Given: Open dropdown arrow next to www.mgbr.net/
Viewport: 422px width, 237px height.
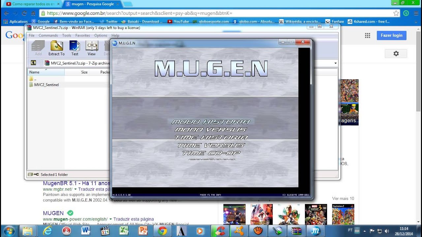Looking at the screenshot, I should 75,190.
